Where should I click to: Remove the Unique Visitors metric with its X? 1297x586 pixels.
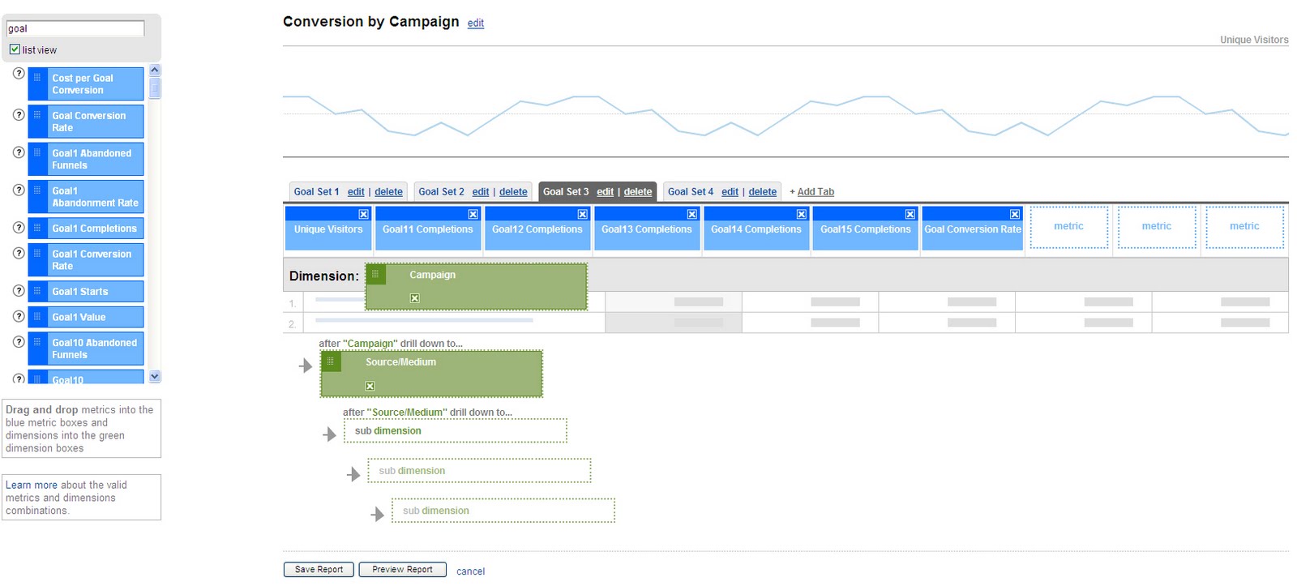(x=363, y=214)
